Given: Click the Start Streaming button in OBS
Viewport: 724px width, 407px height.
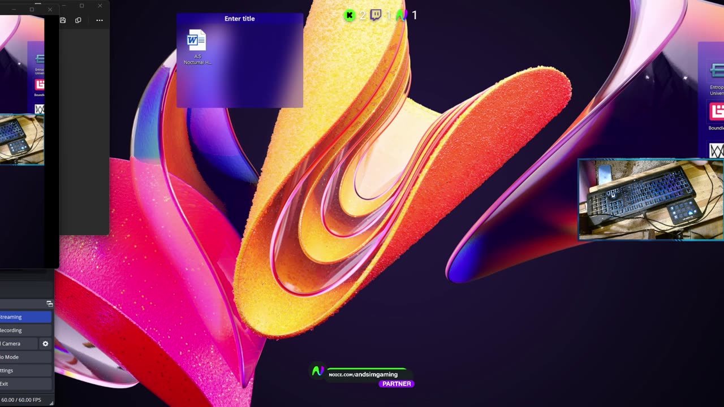Looking at the screenshot, I should click(25, 317).
